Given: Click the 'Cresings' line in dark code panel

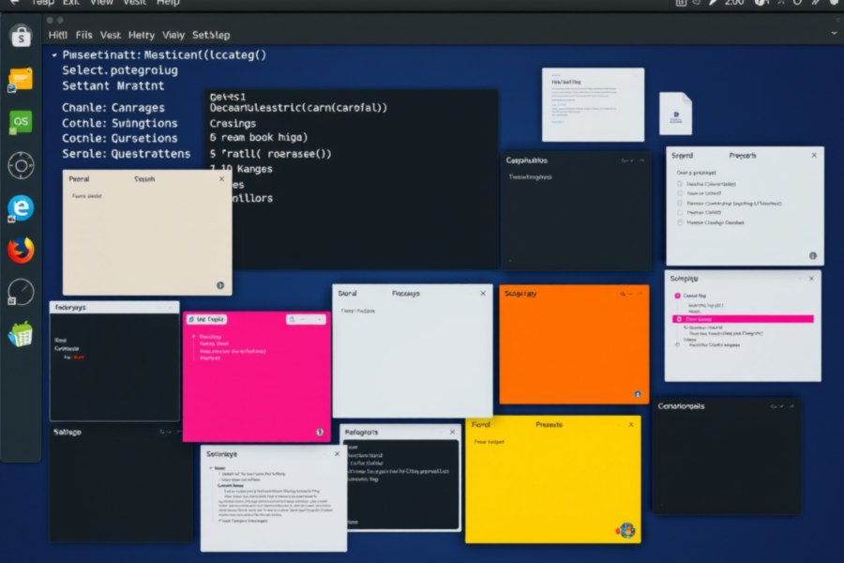Looking at the screenshot, I should tap(233, 123).
